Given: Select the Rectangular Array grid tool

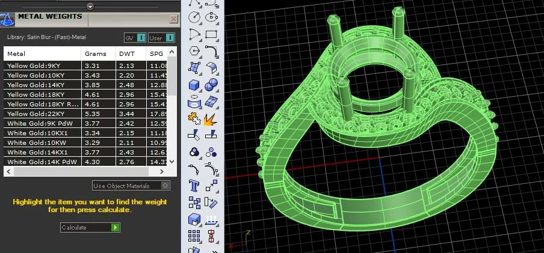Looking at the screenshot, I should tap(195, 236).
